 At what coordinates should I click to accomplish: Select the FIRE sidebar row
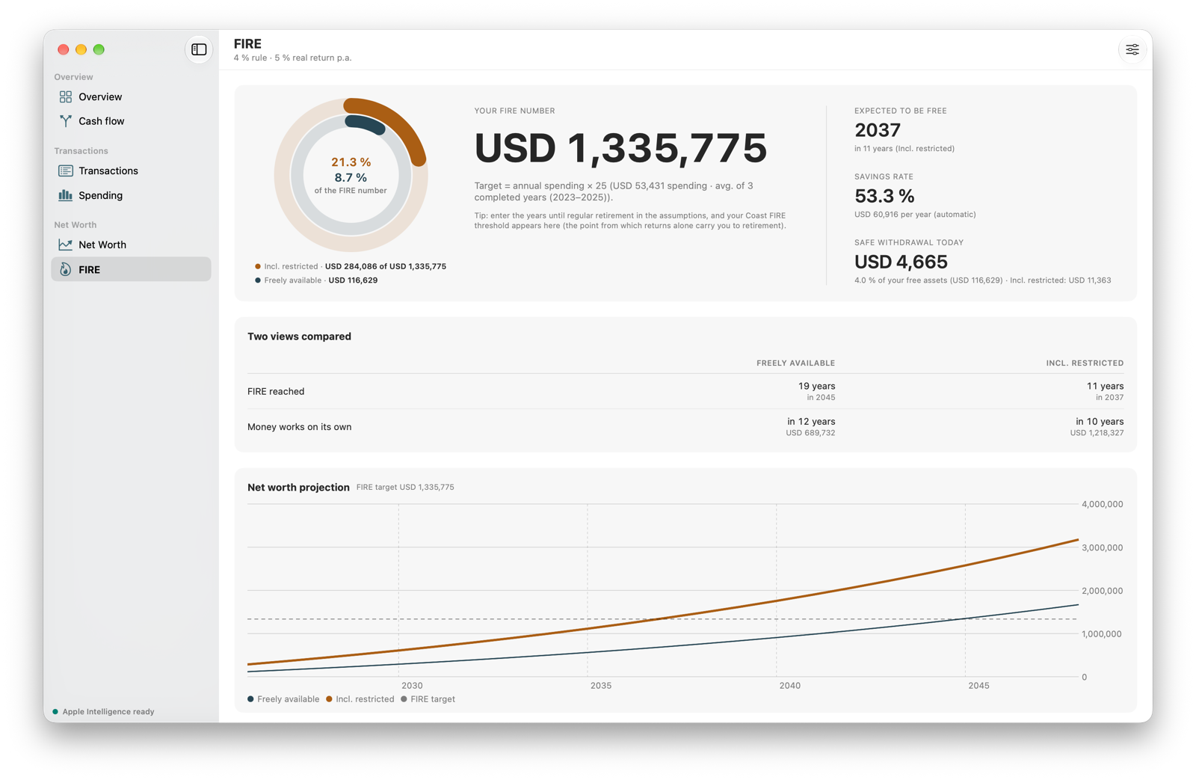[x=131, y=269]
